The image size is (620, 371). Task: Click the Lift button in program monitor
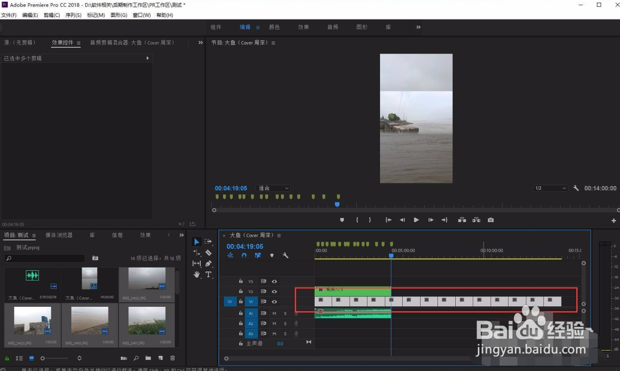pyautogui.click(x=462, y=220)
